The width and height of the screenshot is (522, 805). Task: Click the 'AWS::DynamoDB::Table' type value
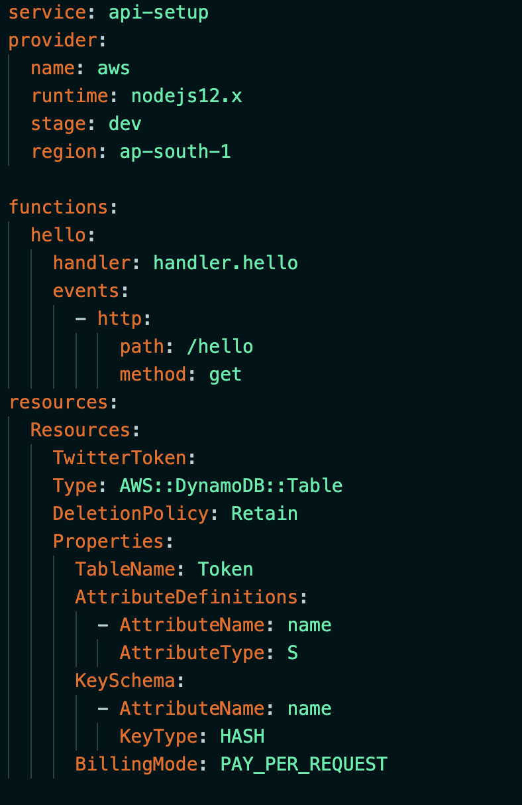231,486
